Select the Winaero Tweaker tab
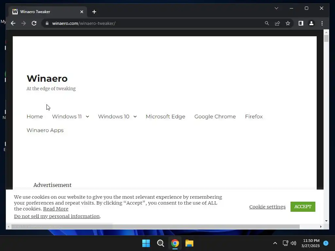This screenshot has height=251, width=335. point(47,12)
